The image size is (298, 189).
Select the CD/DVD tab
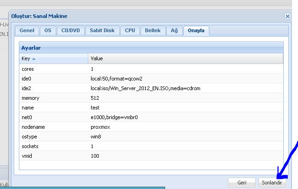point(71,31)
